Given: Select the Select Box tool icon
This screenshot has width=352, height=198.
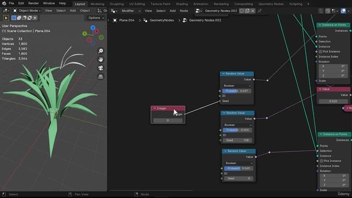Looking at the screenshot, I should click(x=6, y=18).
